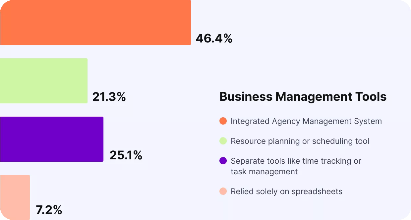Click 'Integrated Agency Management System' legend text

(x=306, y=121)
